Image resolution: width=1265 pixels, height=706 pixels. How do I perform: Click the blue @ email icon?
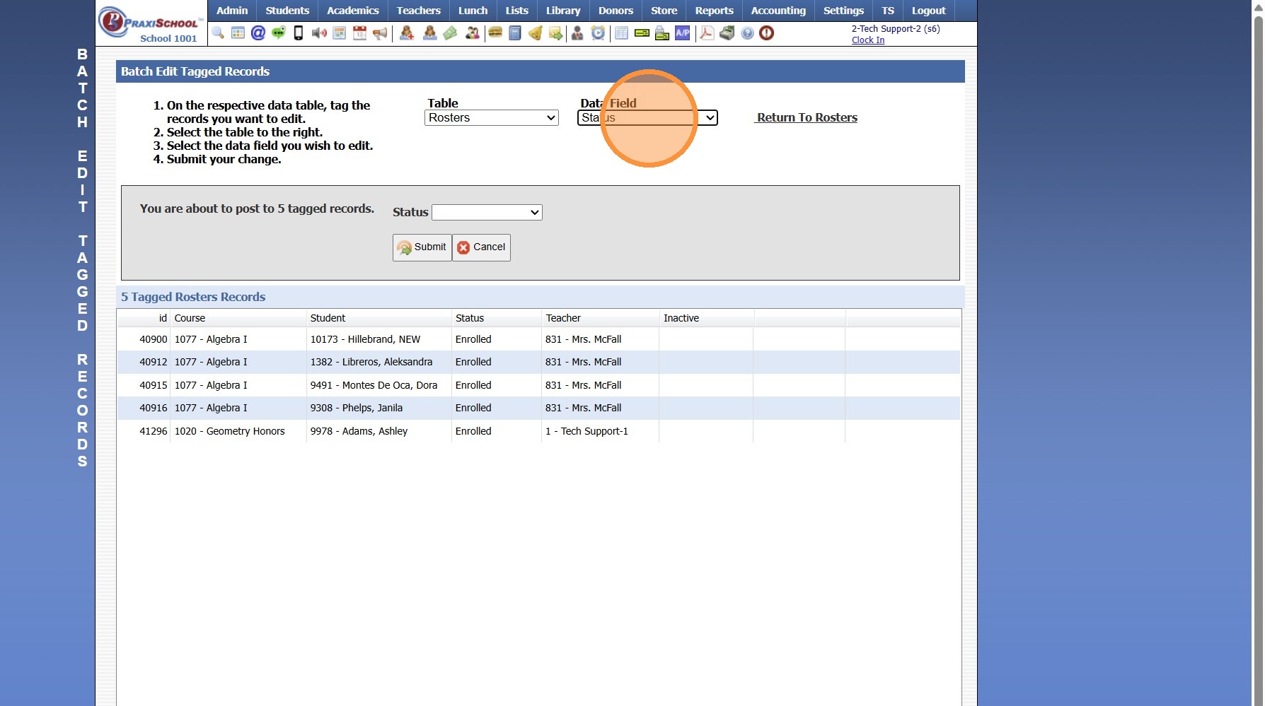coord(258,33)
